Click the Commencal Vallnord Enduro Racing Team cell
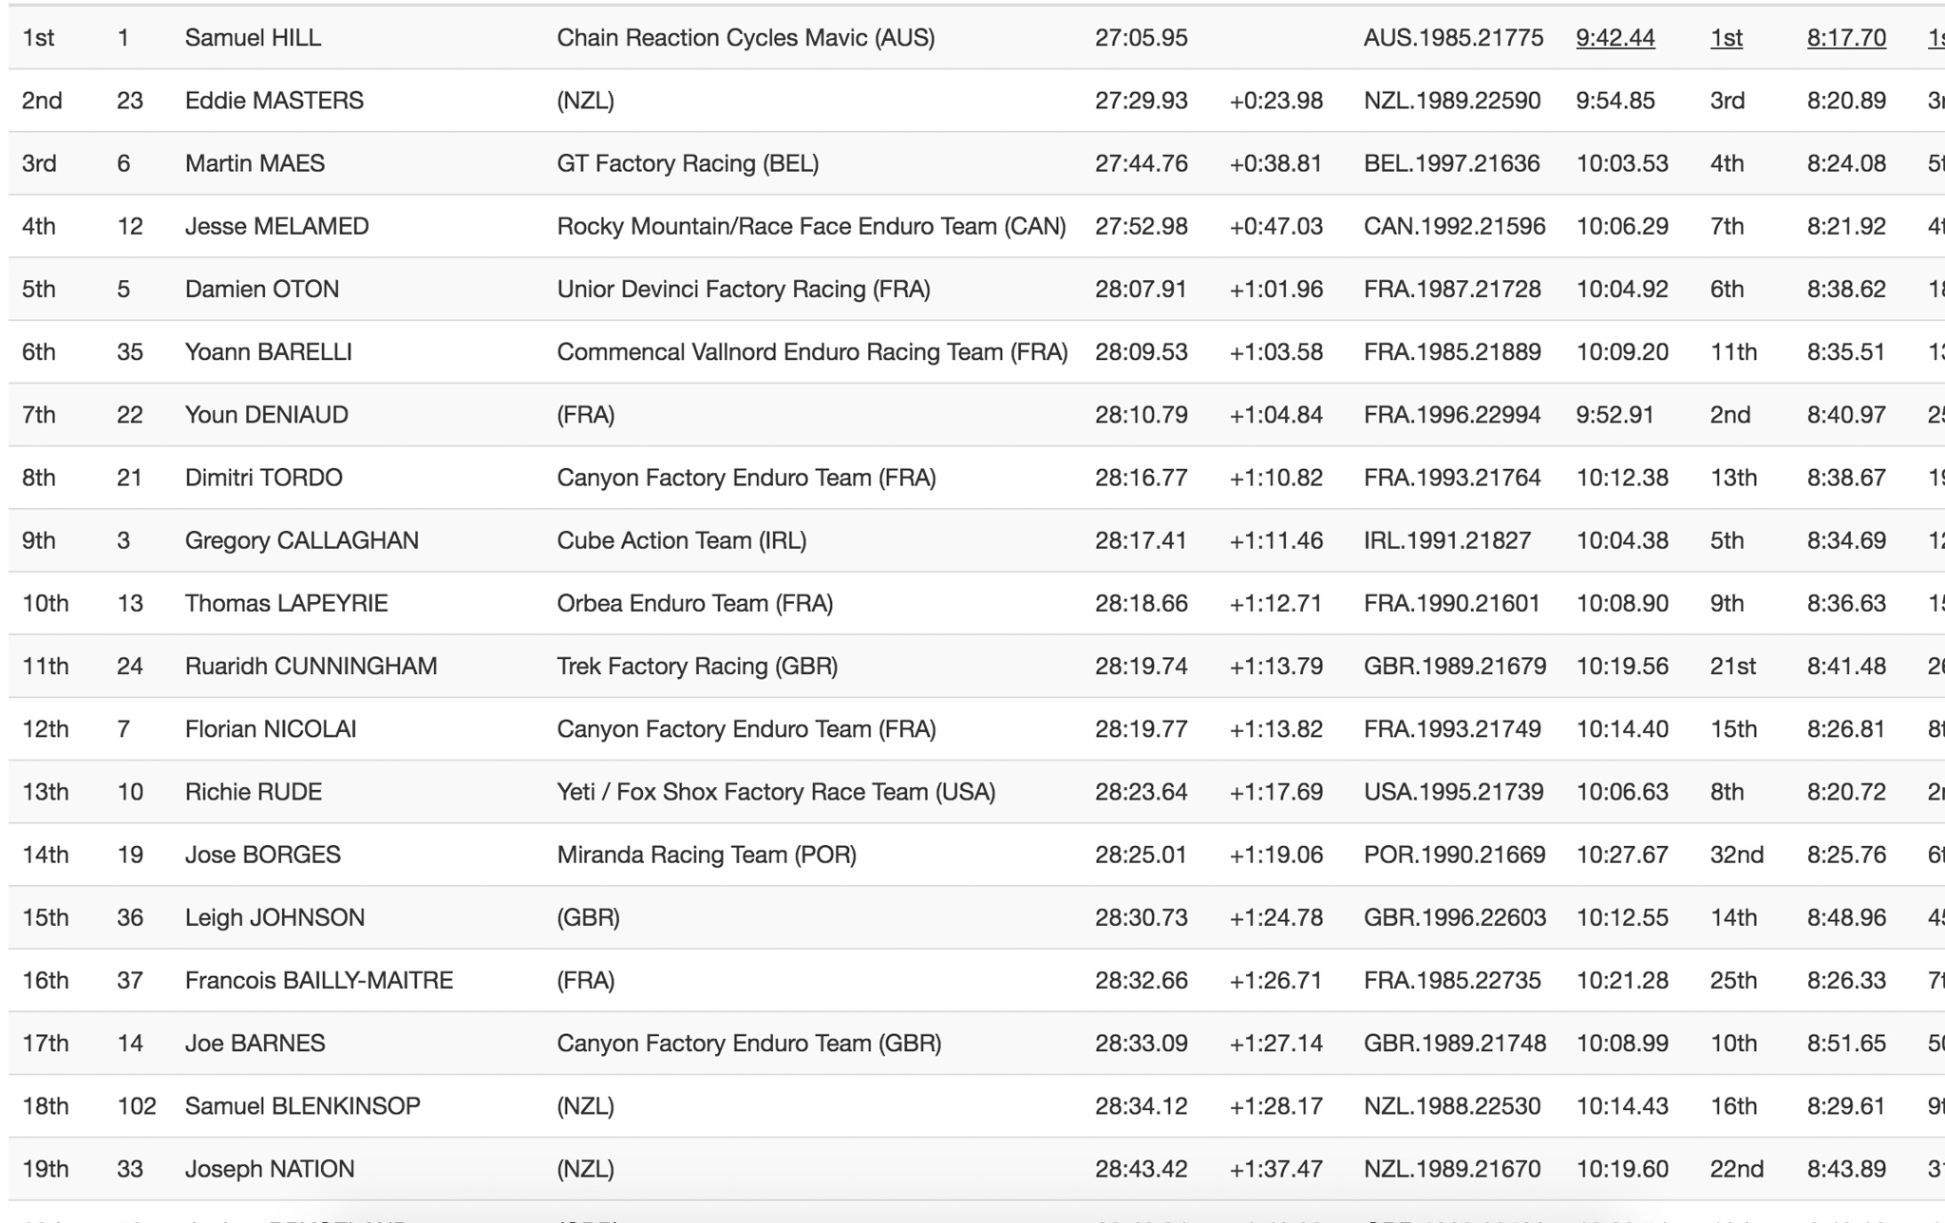 (812, 352)
